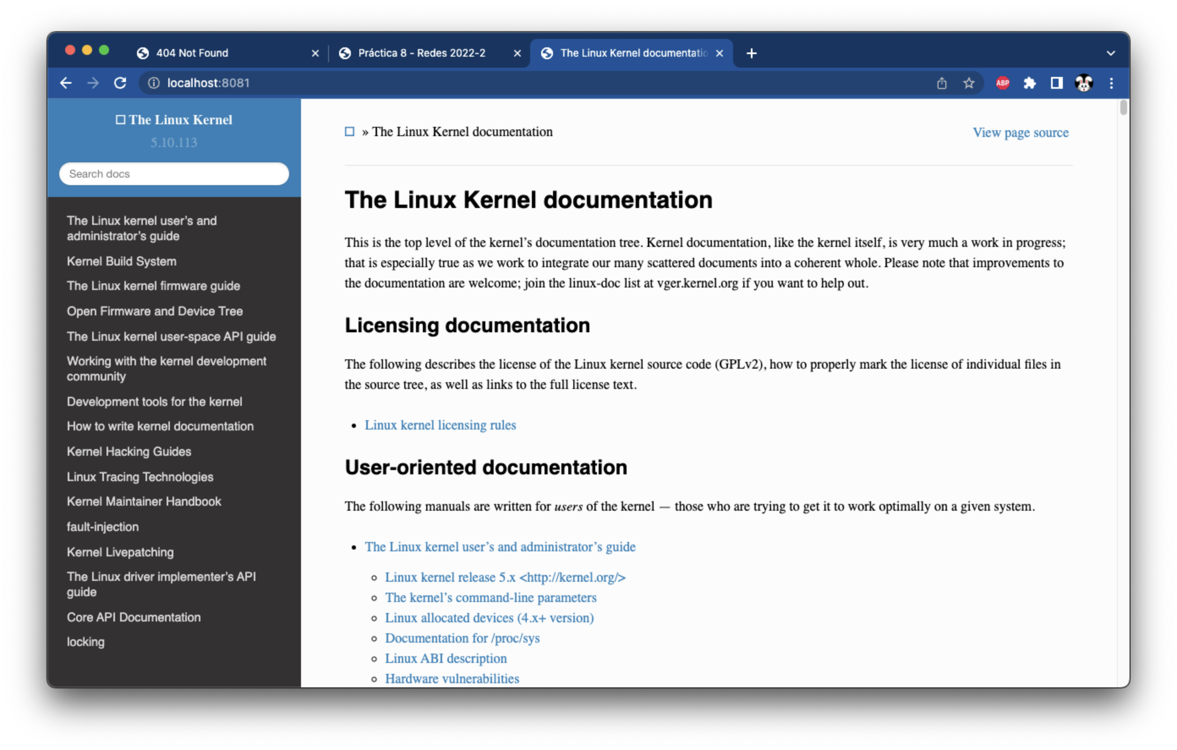This screenshot has width=1177, height=750.
Task: Click the docs home breadcrumb icon
Action: click(x=350, y=131)
